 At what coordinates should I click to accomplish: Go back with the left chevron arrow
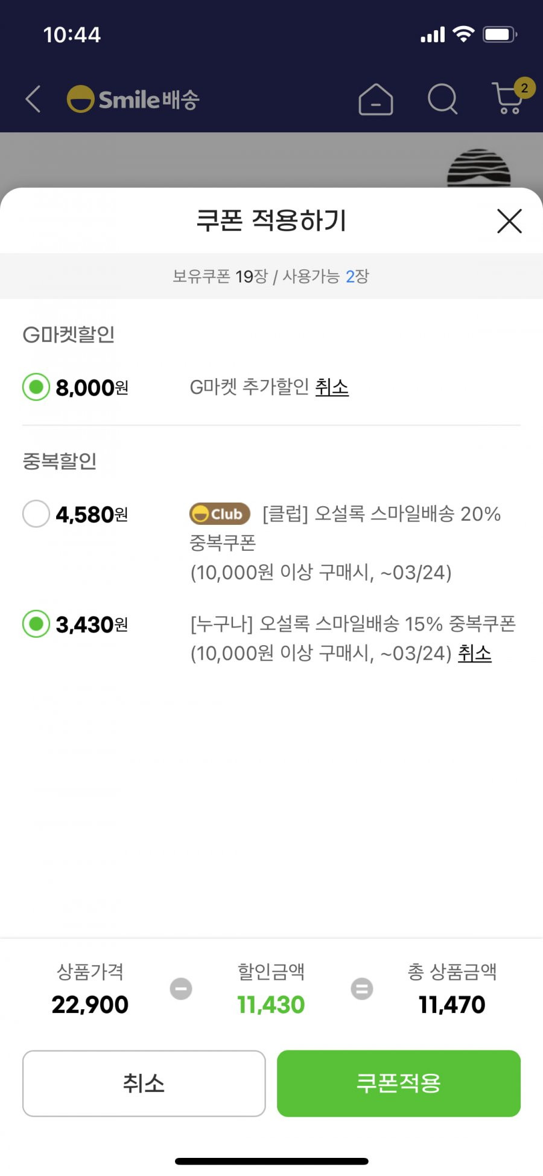pyautogui.click(x=33, y=98)
